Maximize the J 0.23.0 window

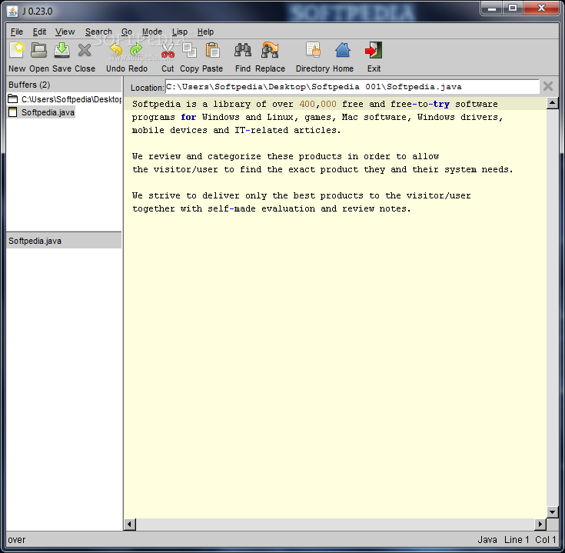click(x=513, y=8)
